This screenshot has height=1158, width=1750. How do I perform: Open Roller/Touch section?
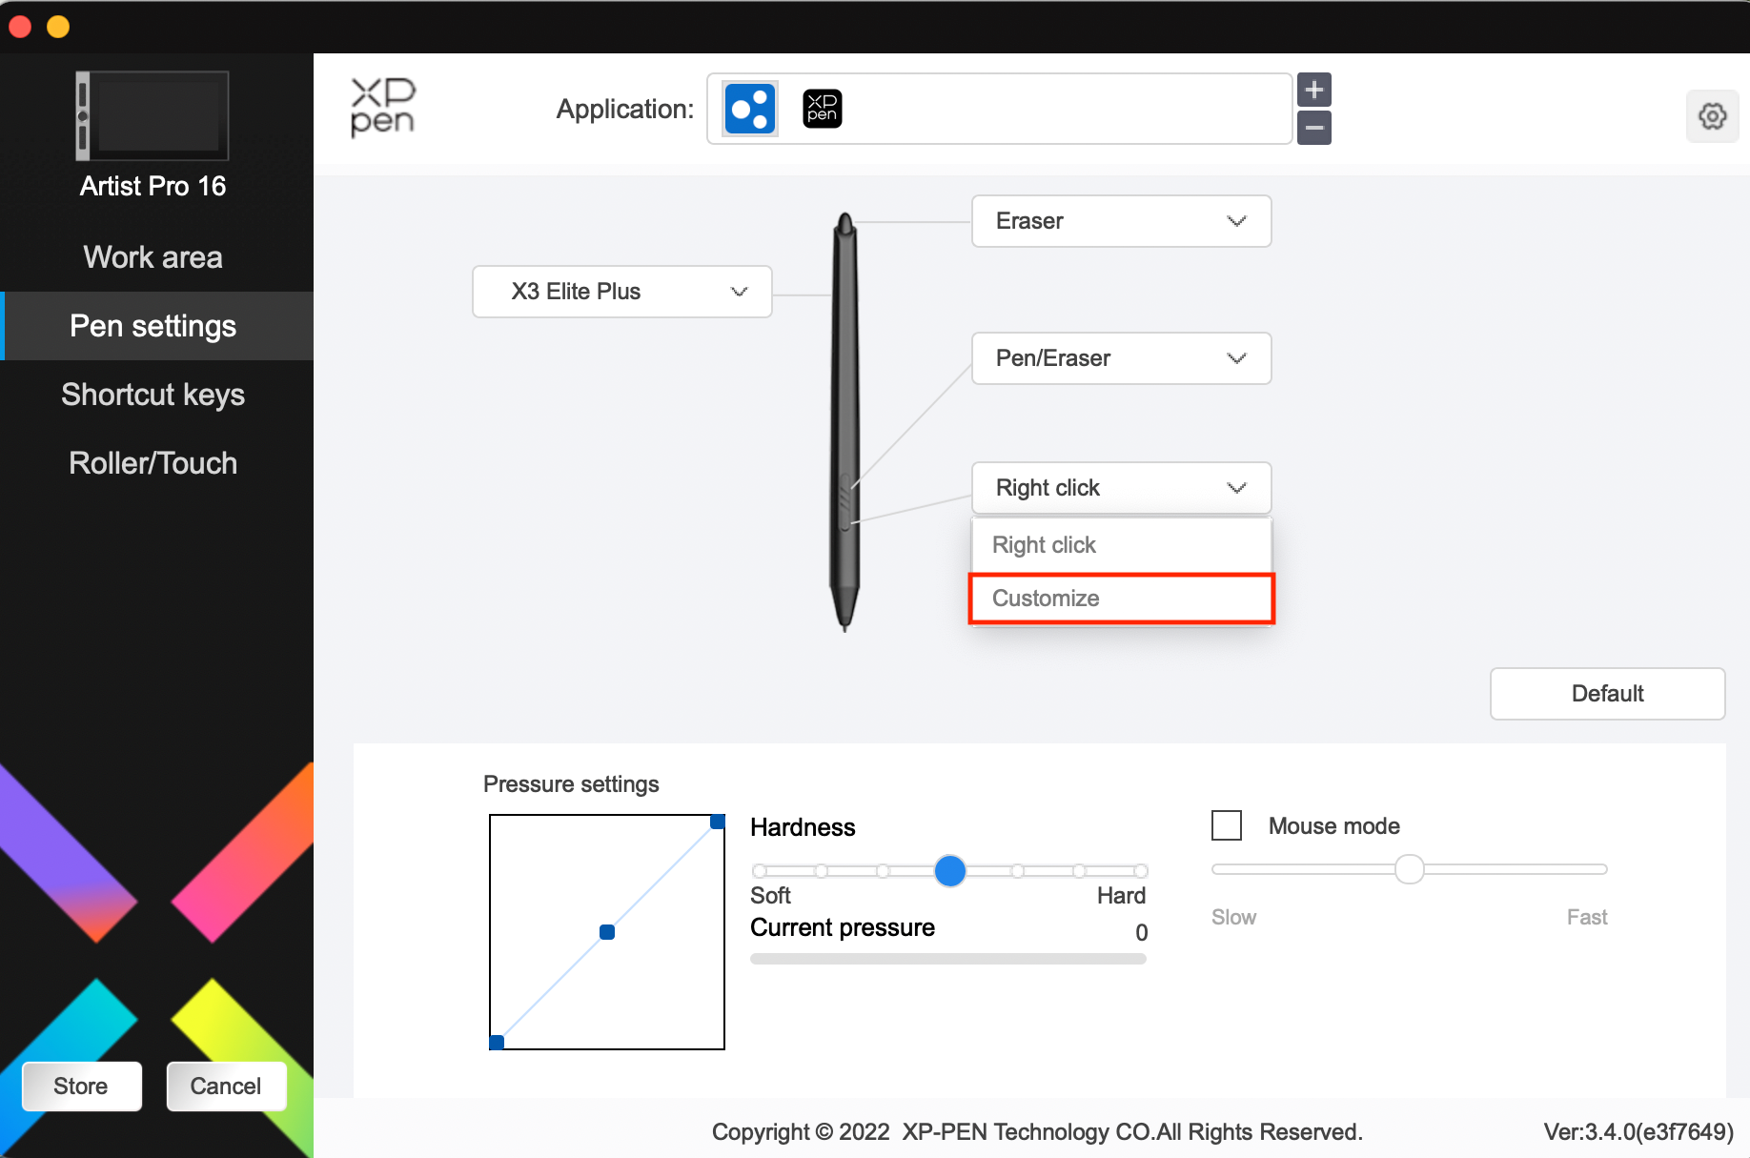tap(153, 463)
